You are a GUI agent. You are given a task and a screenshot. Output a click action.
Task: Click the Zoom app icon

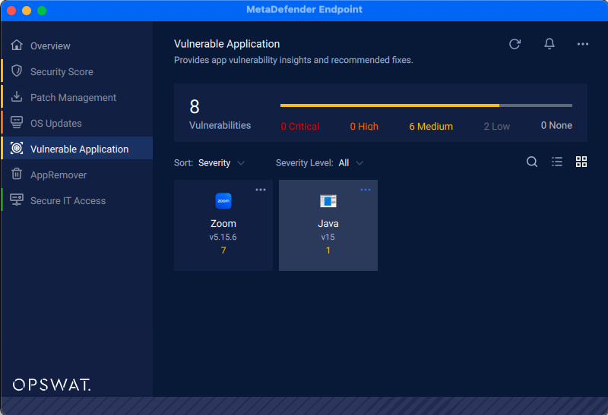pos(223,201)
